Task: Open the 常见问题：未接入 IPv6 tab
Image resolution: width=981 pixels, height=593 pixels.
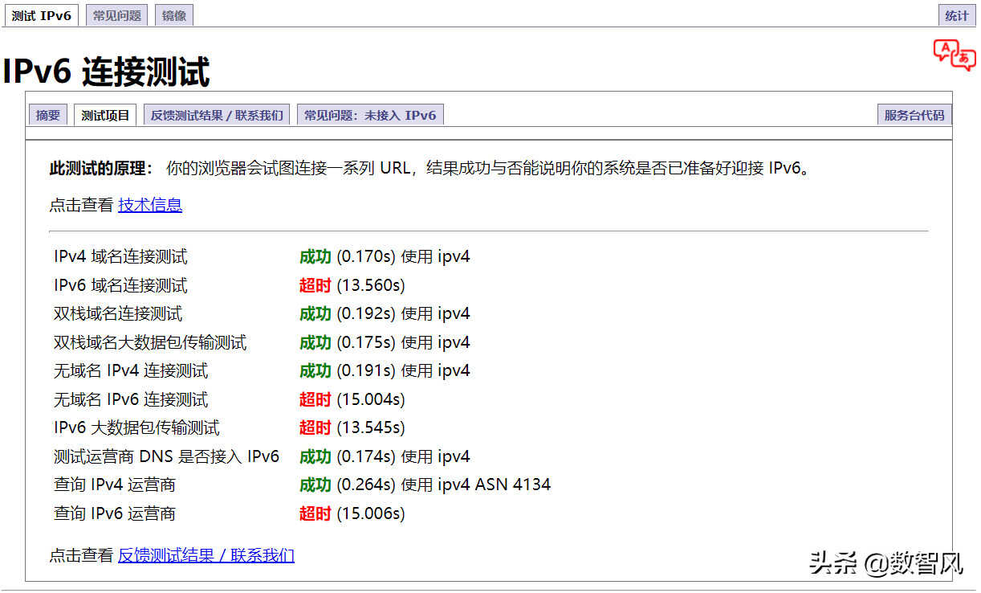Action: point(369,115)
